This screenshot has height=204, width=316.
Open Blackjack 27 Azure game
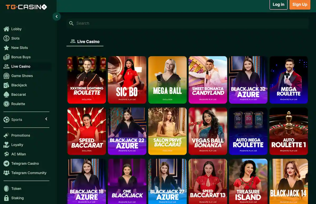(167, 181)
